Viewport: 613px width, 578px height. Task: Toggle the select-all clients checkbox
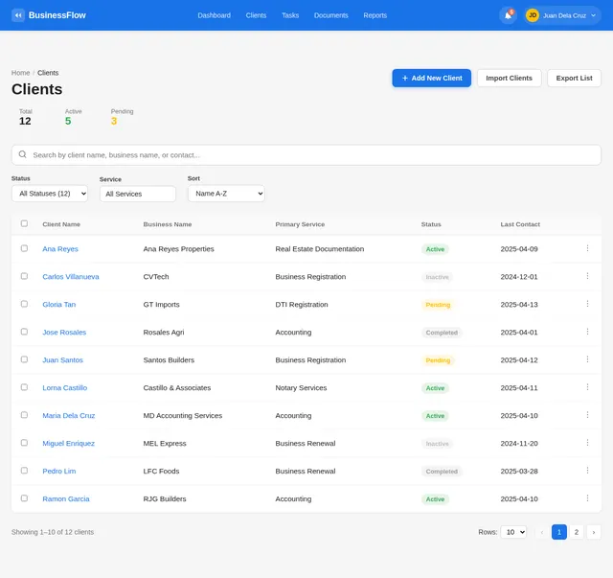click(24, 223)
